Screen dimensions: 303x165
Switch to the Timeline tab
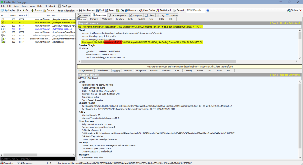(172, 15)
